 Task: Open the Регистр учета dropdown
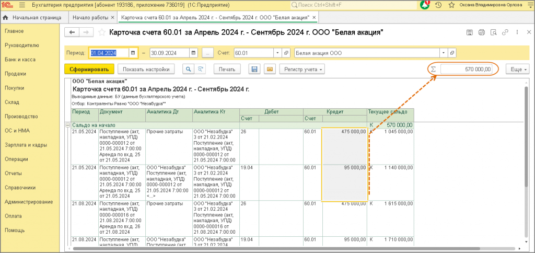pos(302,70)
